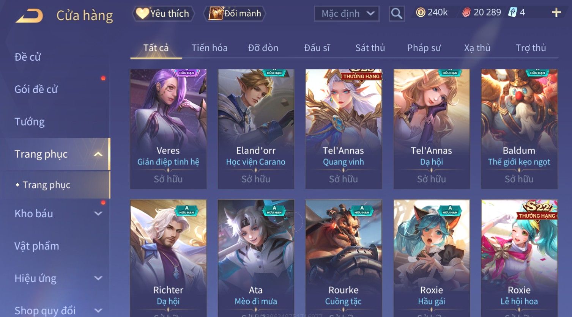Open Baldum Thế giới kẹo ngọt skin
The image size is (572, 317).
[x=519, y=129]
